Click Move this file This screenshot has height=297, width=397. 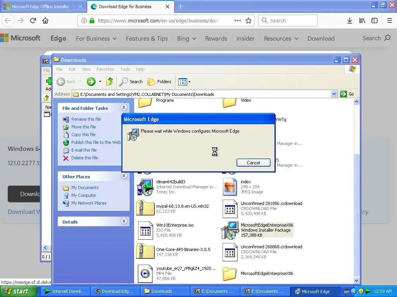[x=84, y=127]
